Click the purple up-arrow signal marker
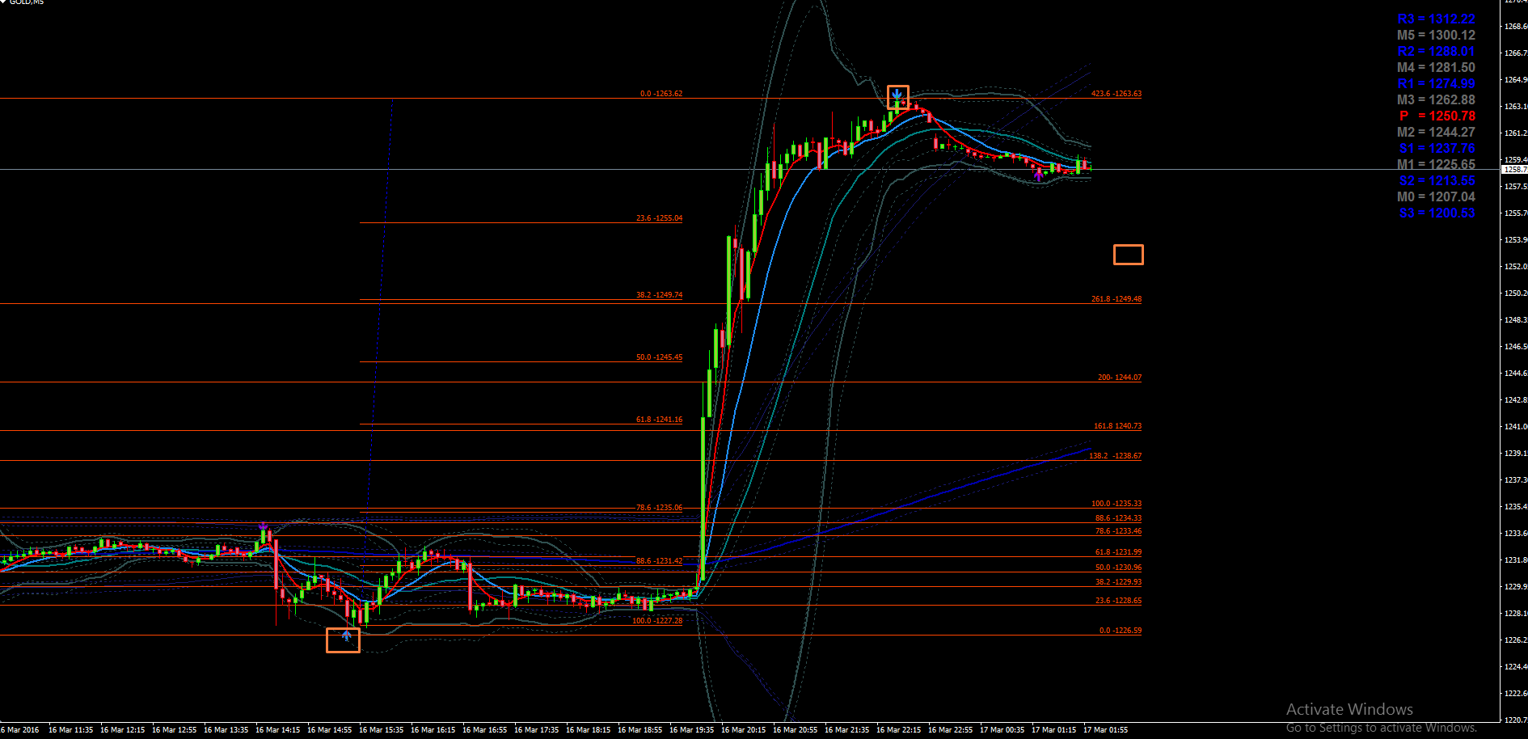This screenshot has width=1528, height=739. 1039,174
